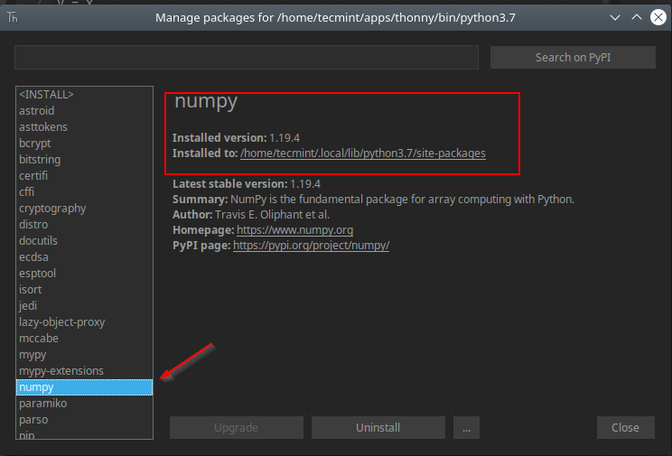Click the Search on PyPI button

573,57
